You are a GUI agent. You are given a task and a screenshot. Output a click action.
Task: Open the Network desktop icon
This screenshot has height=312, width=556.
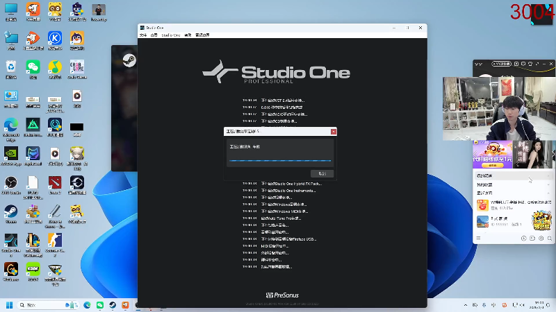[x=10, y=38]
